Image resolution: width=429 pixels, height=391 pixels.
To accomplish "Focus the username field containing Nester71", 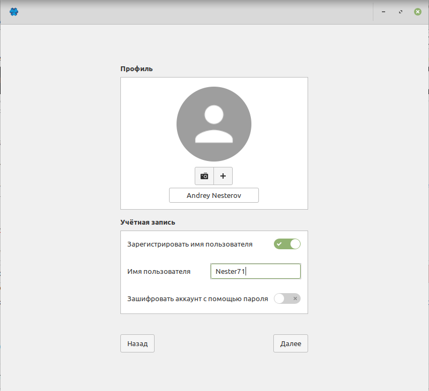I will coord(256,272).
